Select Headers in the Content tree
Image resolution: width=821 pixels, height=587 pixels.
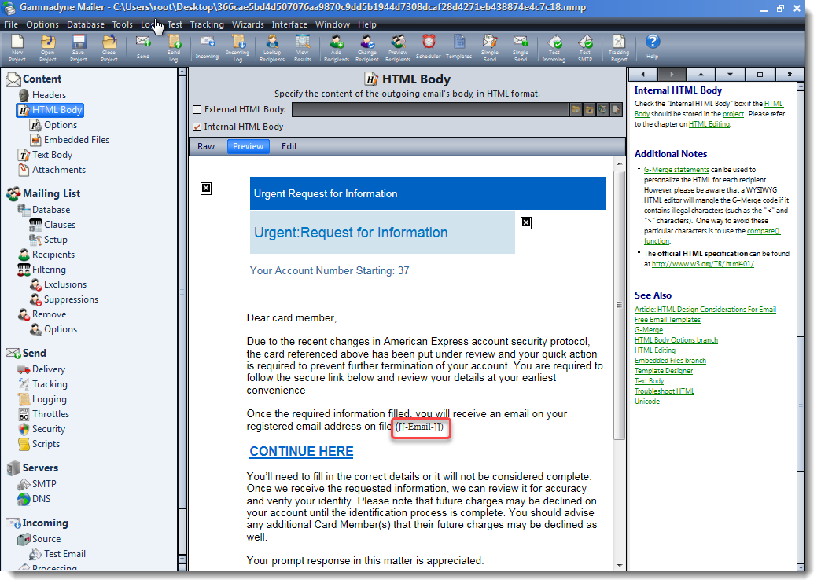pos(50,95)
